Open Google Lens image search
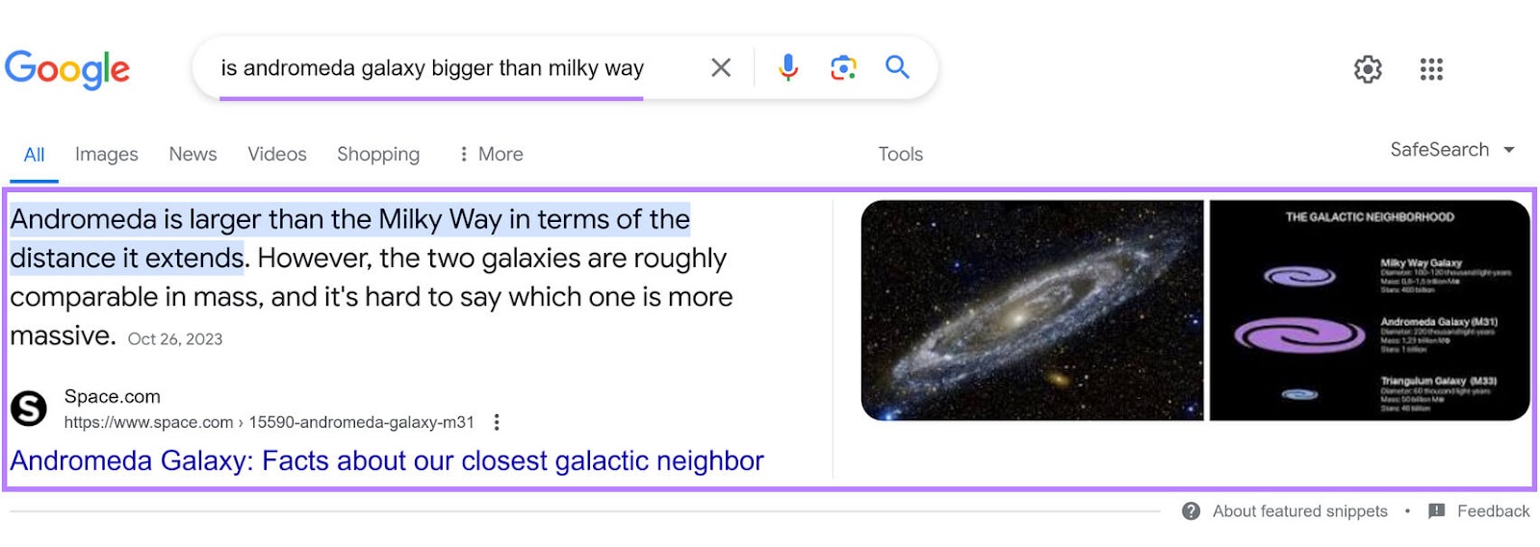This screenshot has width=1540, height=547. tap(843, 67)
